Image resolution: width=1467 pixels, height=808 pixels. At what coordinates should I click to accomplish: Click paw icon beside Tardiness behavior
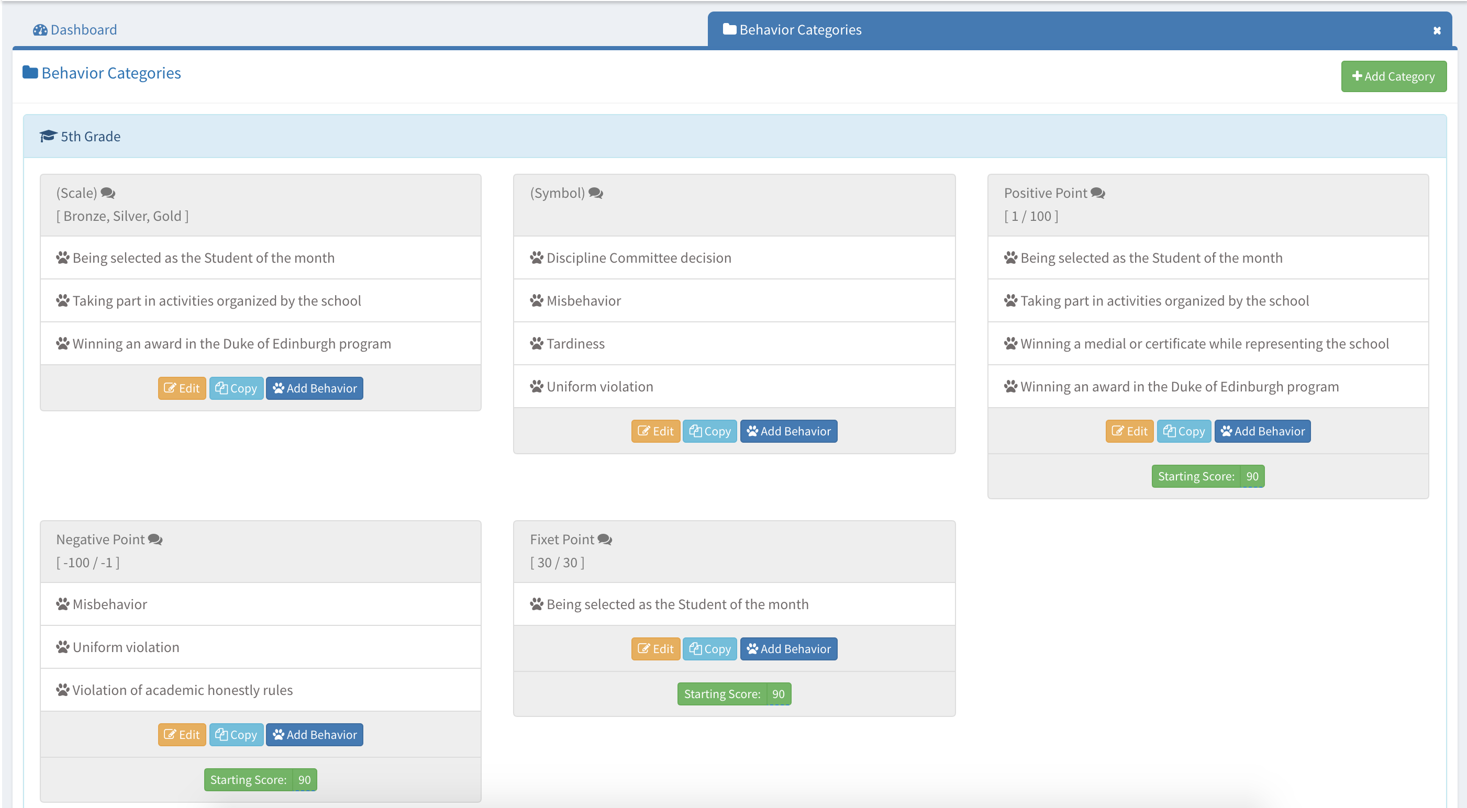537,344
